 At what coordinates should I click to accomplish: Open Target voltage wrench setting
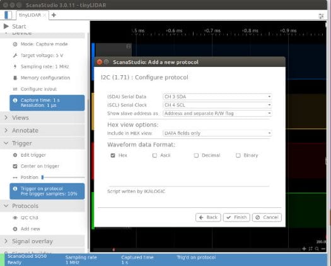(x=38, y=56)
